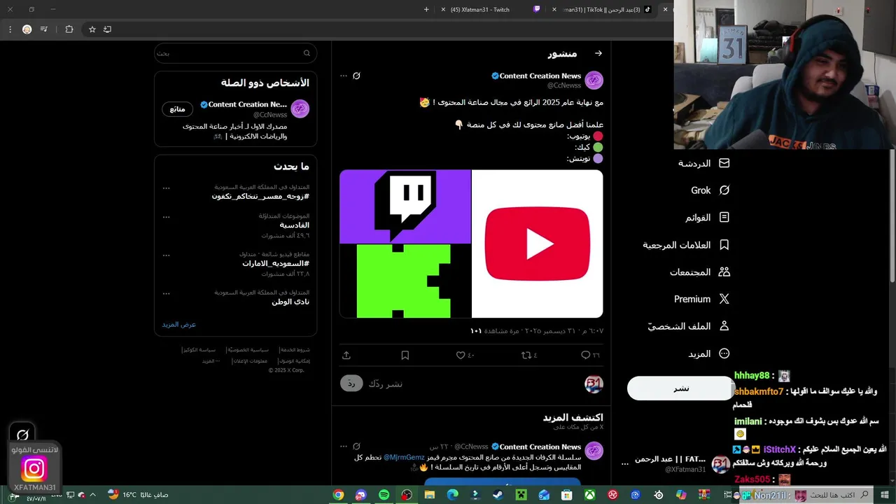This screenshot has width=896, height=504.
Task: Open trending topic نادي الوطن
Action: pyautogui.click(x=290, y=301)
